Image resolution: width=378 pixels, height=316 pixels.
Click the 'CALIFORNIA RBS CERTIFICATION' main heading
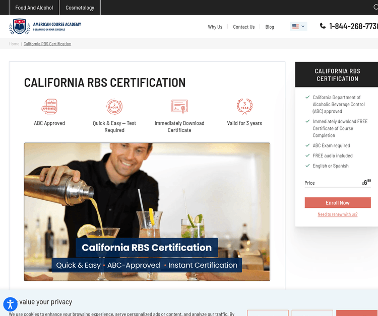click(105, 83)
